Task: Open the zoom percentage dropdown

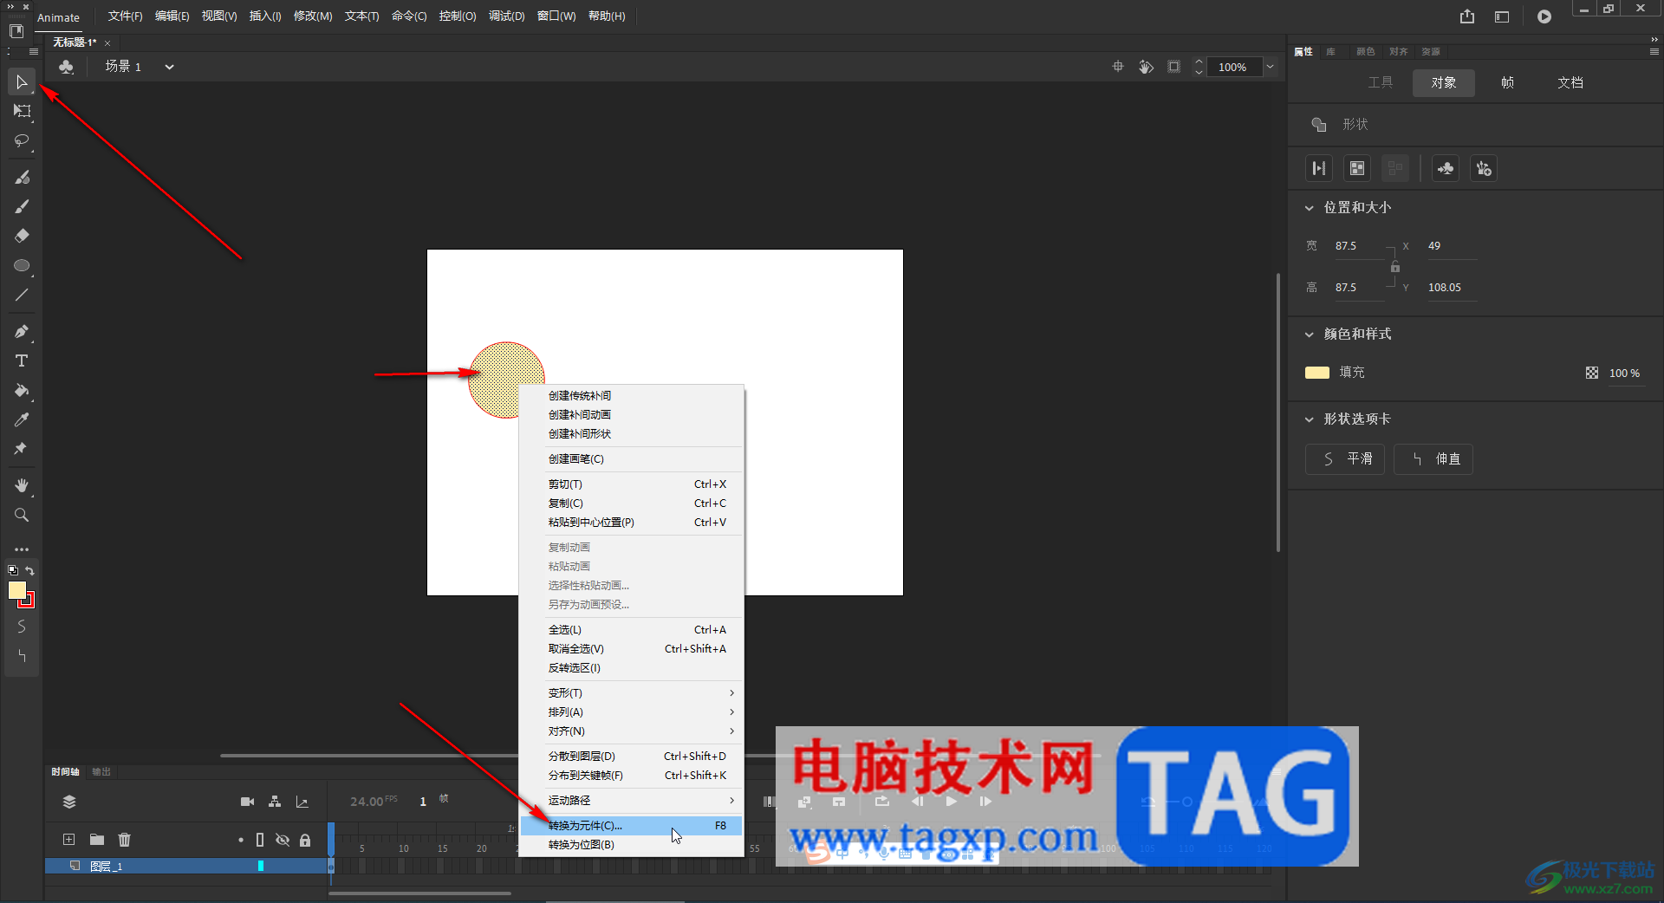Action: point(1270,67)
